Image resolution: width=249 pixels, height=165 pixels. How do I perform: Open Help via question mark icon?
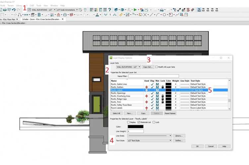click(110, 10)
